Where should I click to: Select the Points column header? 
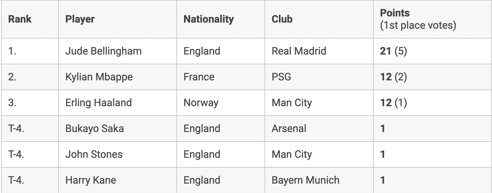(395, 13)
